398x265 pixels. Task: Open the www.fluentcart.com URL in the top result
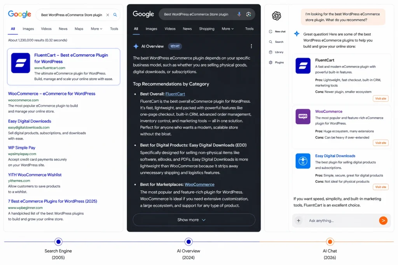point(50,68)
